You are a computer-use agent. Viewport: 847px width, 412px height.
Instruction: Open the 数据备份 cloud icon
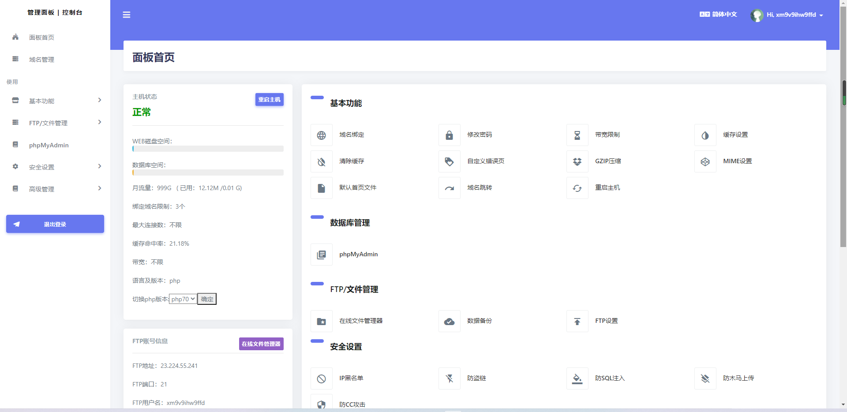click(x=449, y=322)
